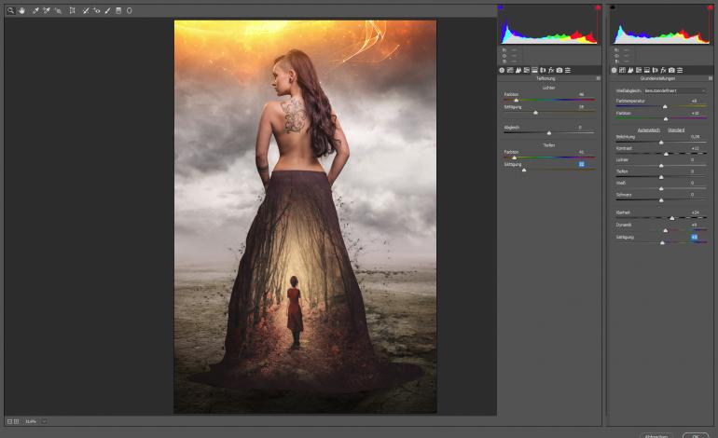Click the Lichter Farbton hue slider
This screenshot has width=718, height=438.
tap(549, 100)
